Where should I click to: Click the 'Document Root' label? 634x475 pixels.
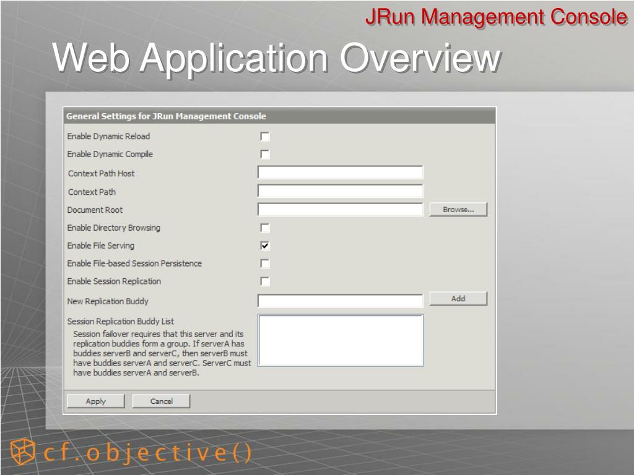[95, 210]
